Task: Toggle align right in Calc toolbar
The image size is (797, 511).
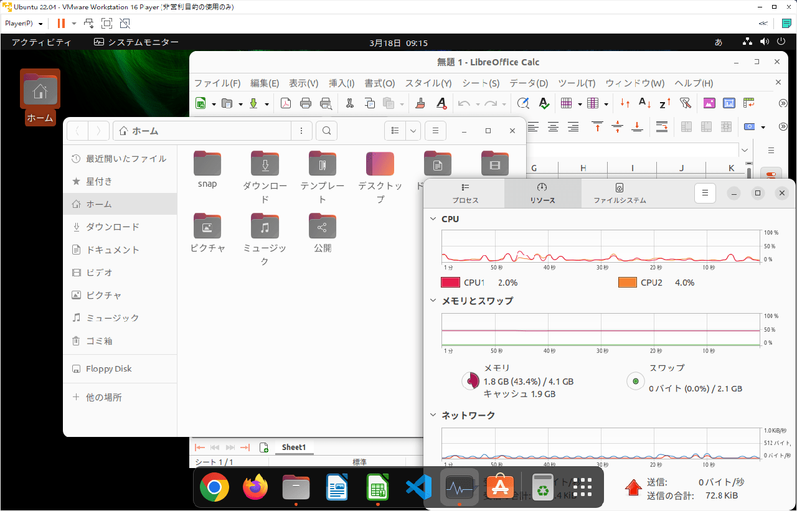Action: click(x=573, y=127)
